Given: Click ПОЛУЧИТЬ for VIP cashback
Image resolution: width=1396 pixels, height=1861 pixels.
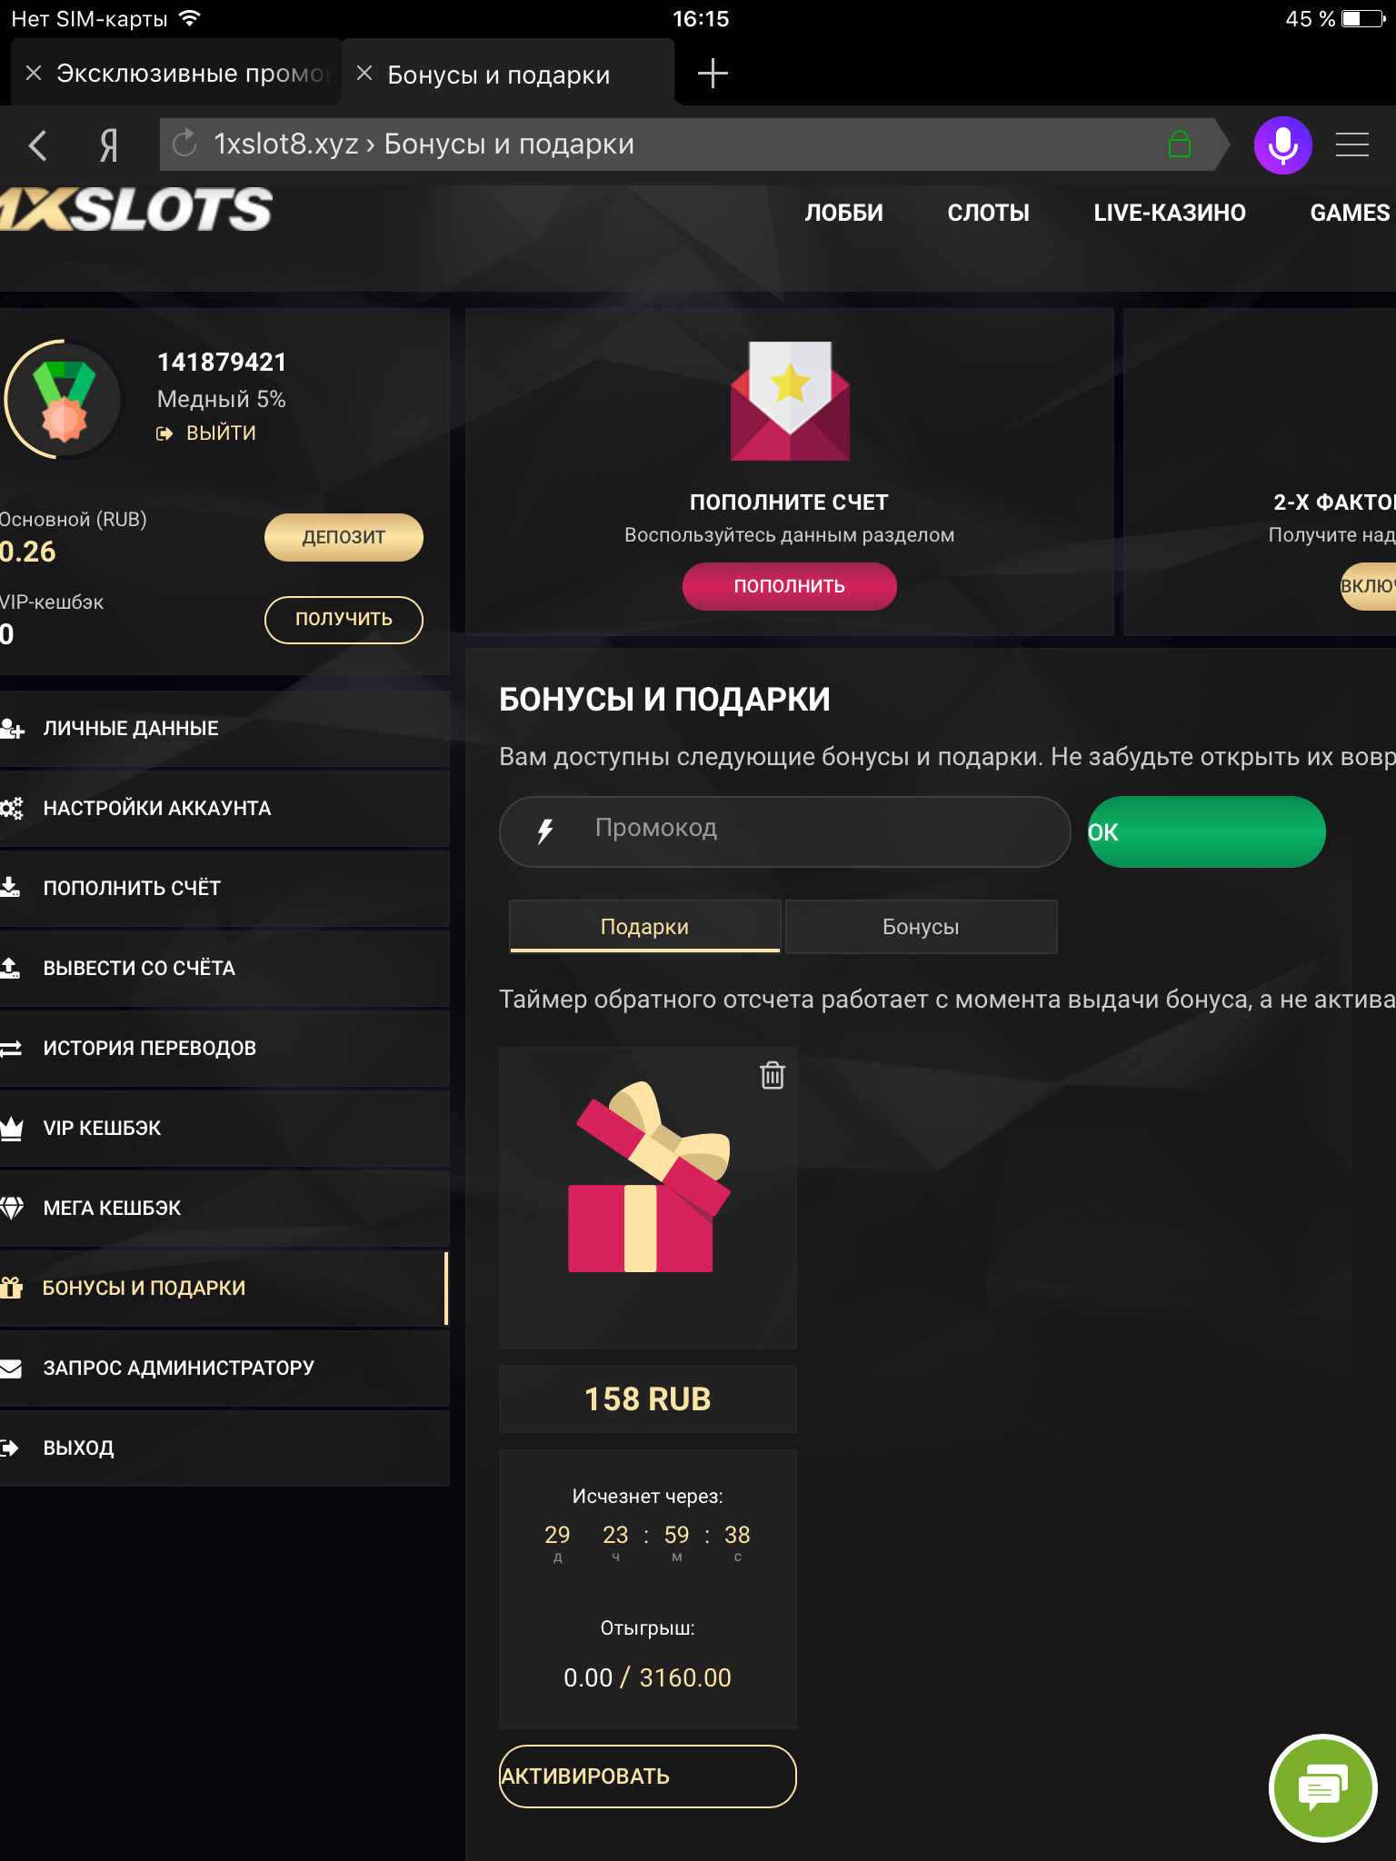Looking at the screenshot, I should [x=344, y=619].
